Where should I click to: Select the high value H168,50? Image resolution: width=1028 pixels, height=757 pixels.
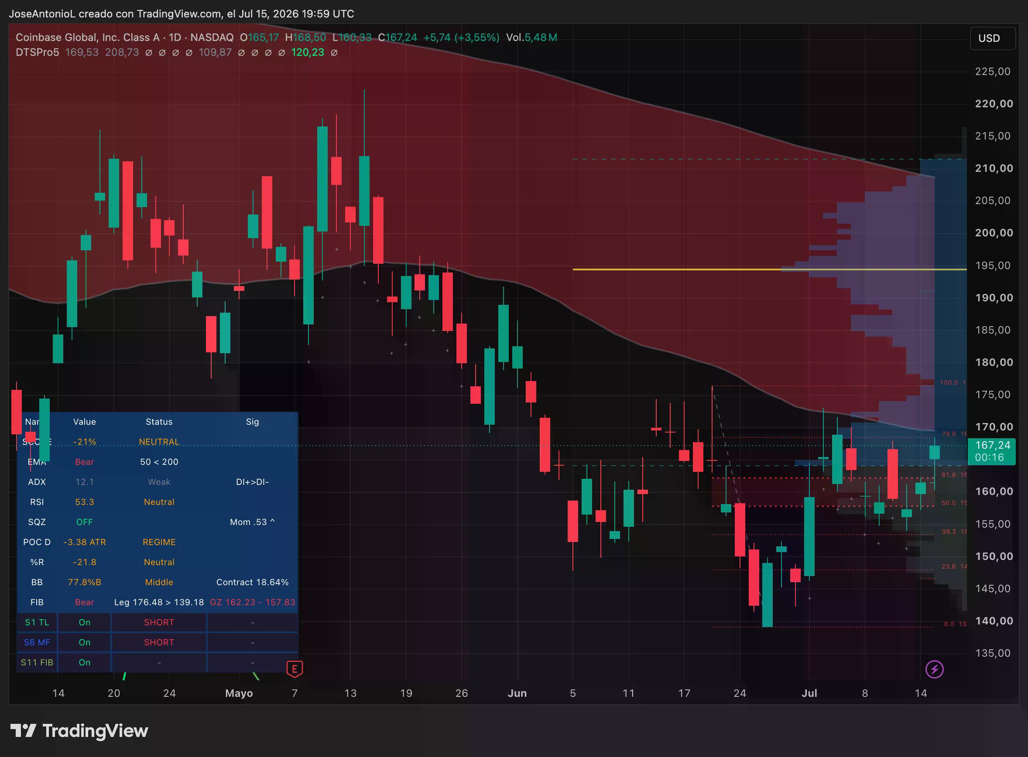[305, 38]
